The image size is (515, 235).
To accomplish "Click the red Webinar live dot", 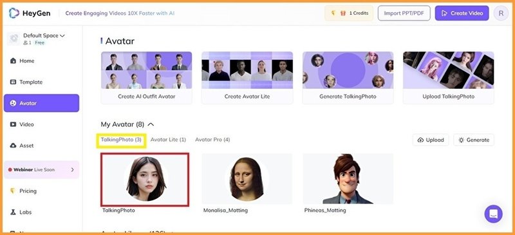I will [10, 170].
